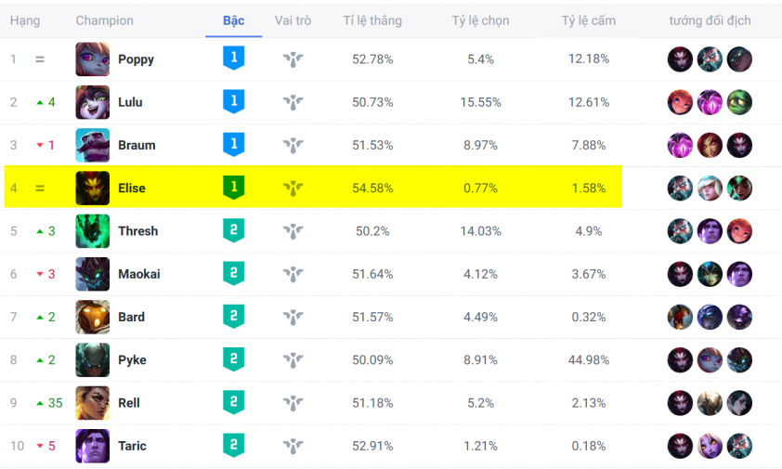Open Maokai champion portrait

92,274
